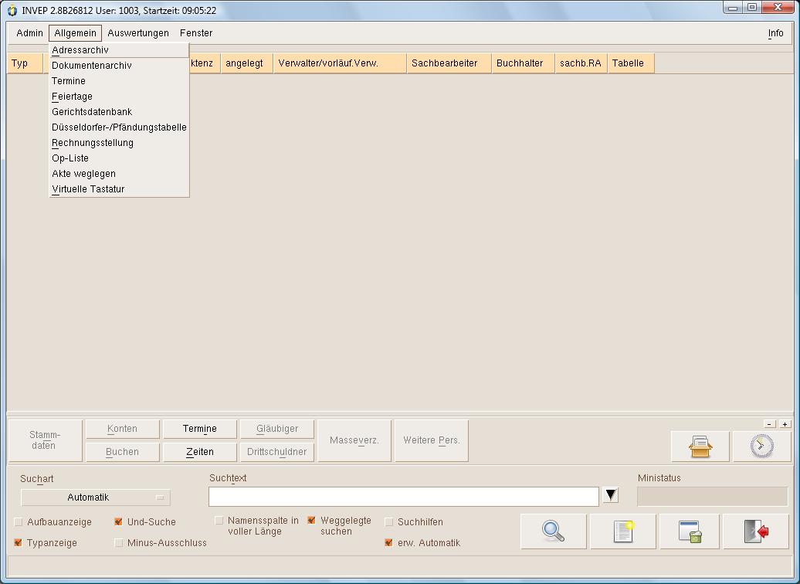Close the Allgemein menu

(75, 33)
